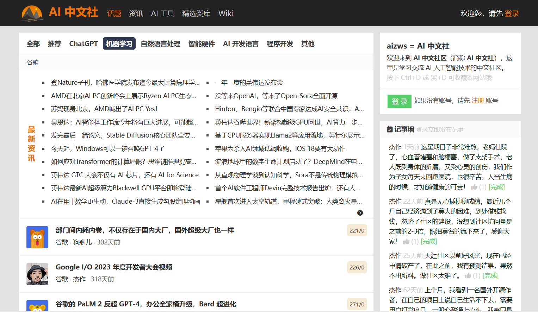The image size is (538, 312).
Task: Go to the Wiki navigation item
Action: click(225, 13)
